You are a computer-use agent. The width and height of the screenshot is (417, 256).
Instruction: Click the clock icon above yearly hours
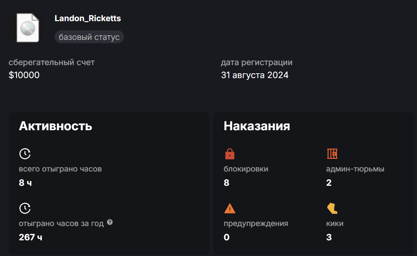[25, 208]
